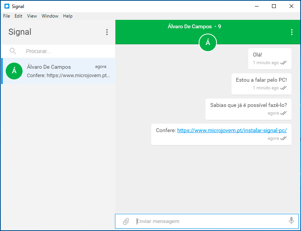Click the Signal app icon in title bar
This screenshot has height=231, width=301.
click(7, 6)
